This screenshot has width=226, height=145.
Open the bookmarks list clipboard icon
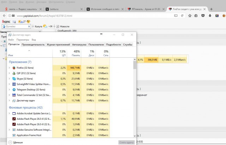tap(196, 16)
